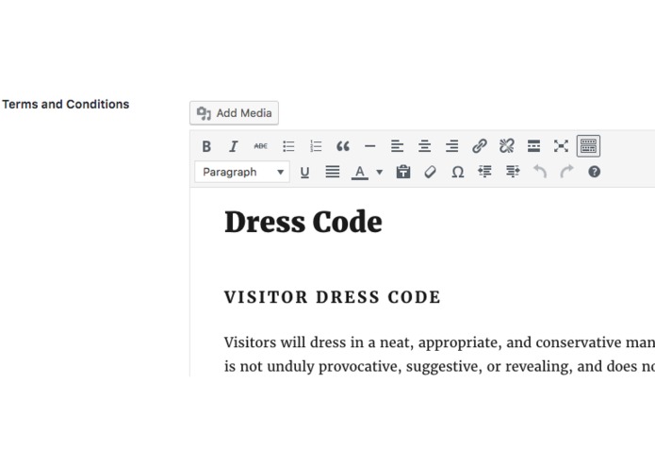Insert special character omega
The width and height of the screenshot is (655, 466).
point(458,172)
